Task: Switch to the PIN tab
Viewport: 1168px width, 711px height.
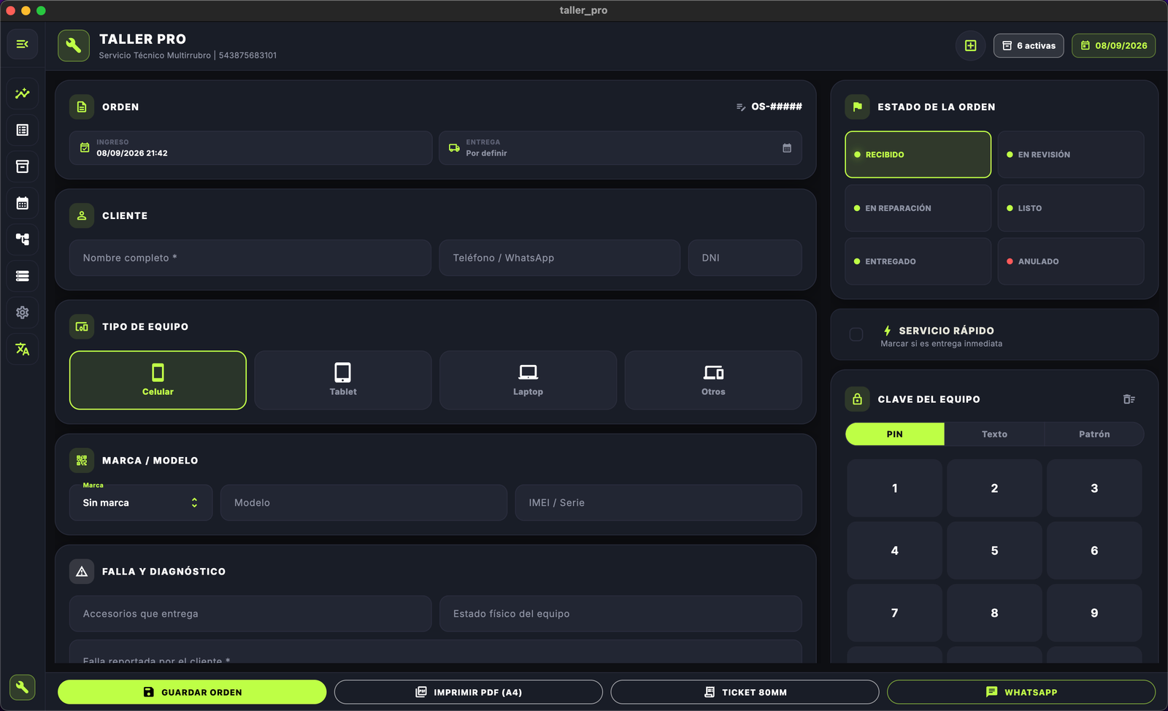Action: point(895,434)
